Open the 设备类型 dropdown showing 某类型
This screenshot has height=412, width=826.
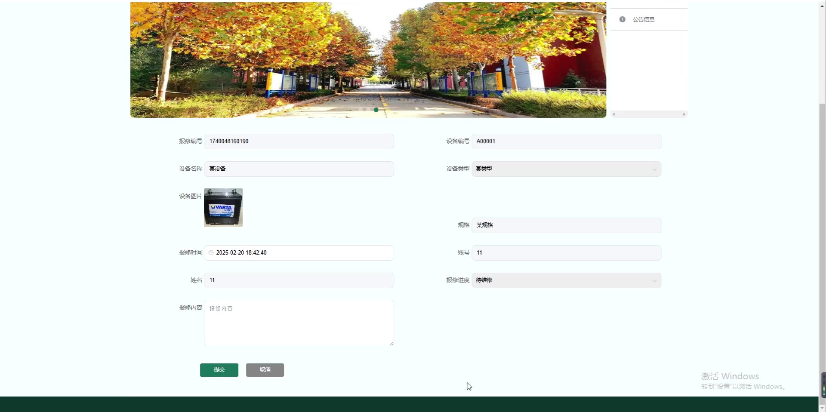(x=566, y=169)
